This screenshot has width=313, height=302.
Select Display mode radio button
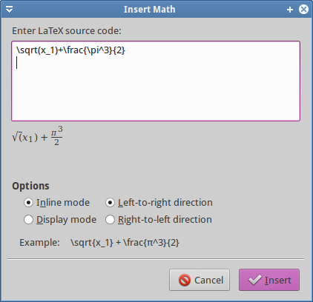pyautogui.click(x=28, y=220)
